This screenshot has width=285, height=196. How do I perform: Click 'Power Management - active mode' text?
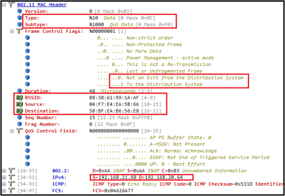click(x=170, y=58)
